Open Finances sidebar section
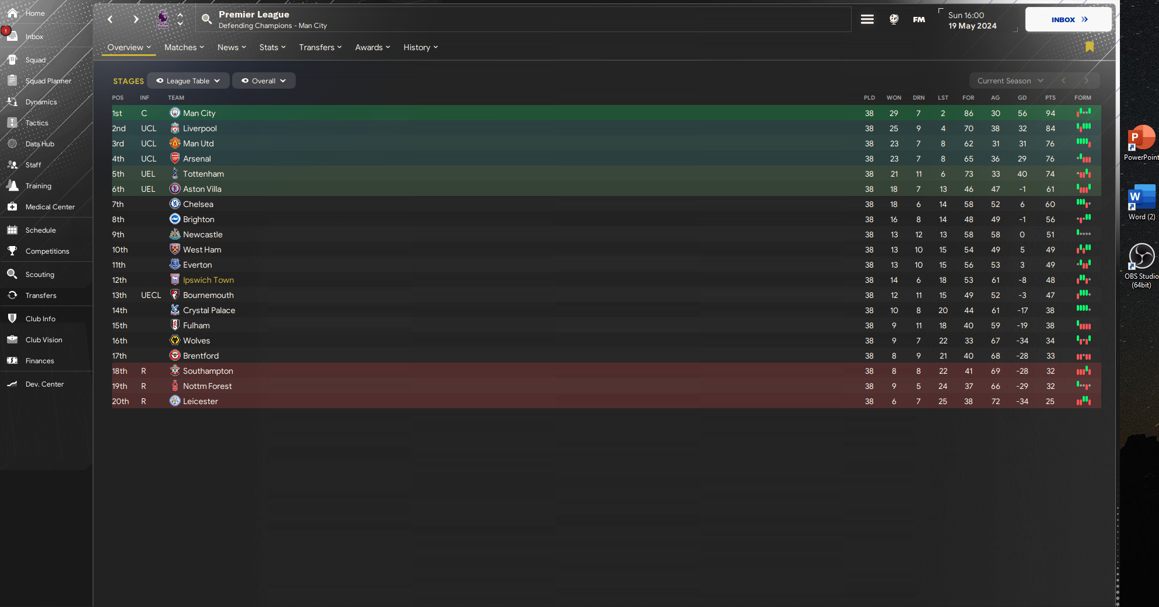The image size is (1159, 607). pyautogui.click(x=40, y=361)
